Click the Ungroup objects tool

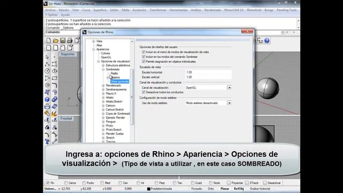55,128
